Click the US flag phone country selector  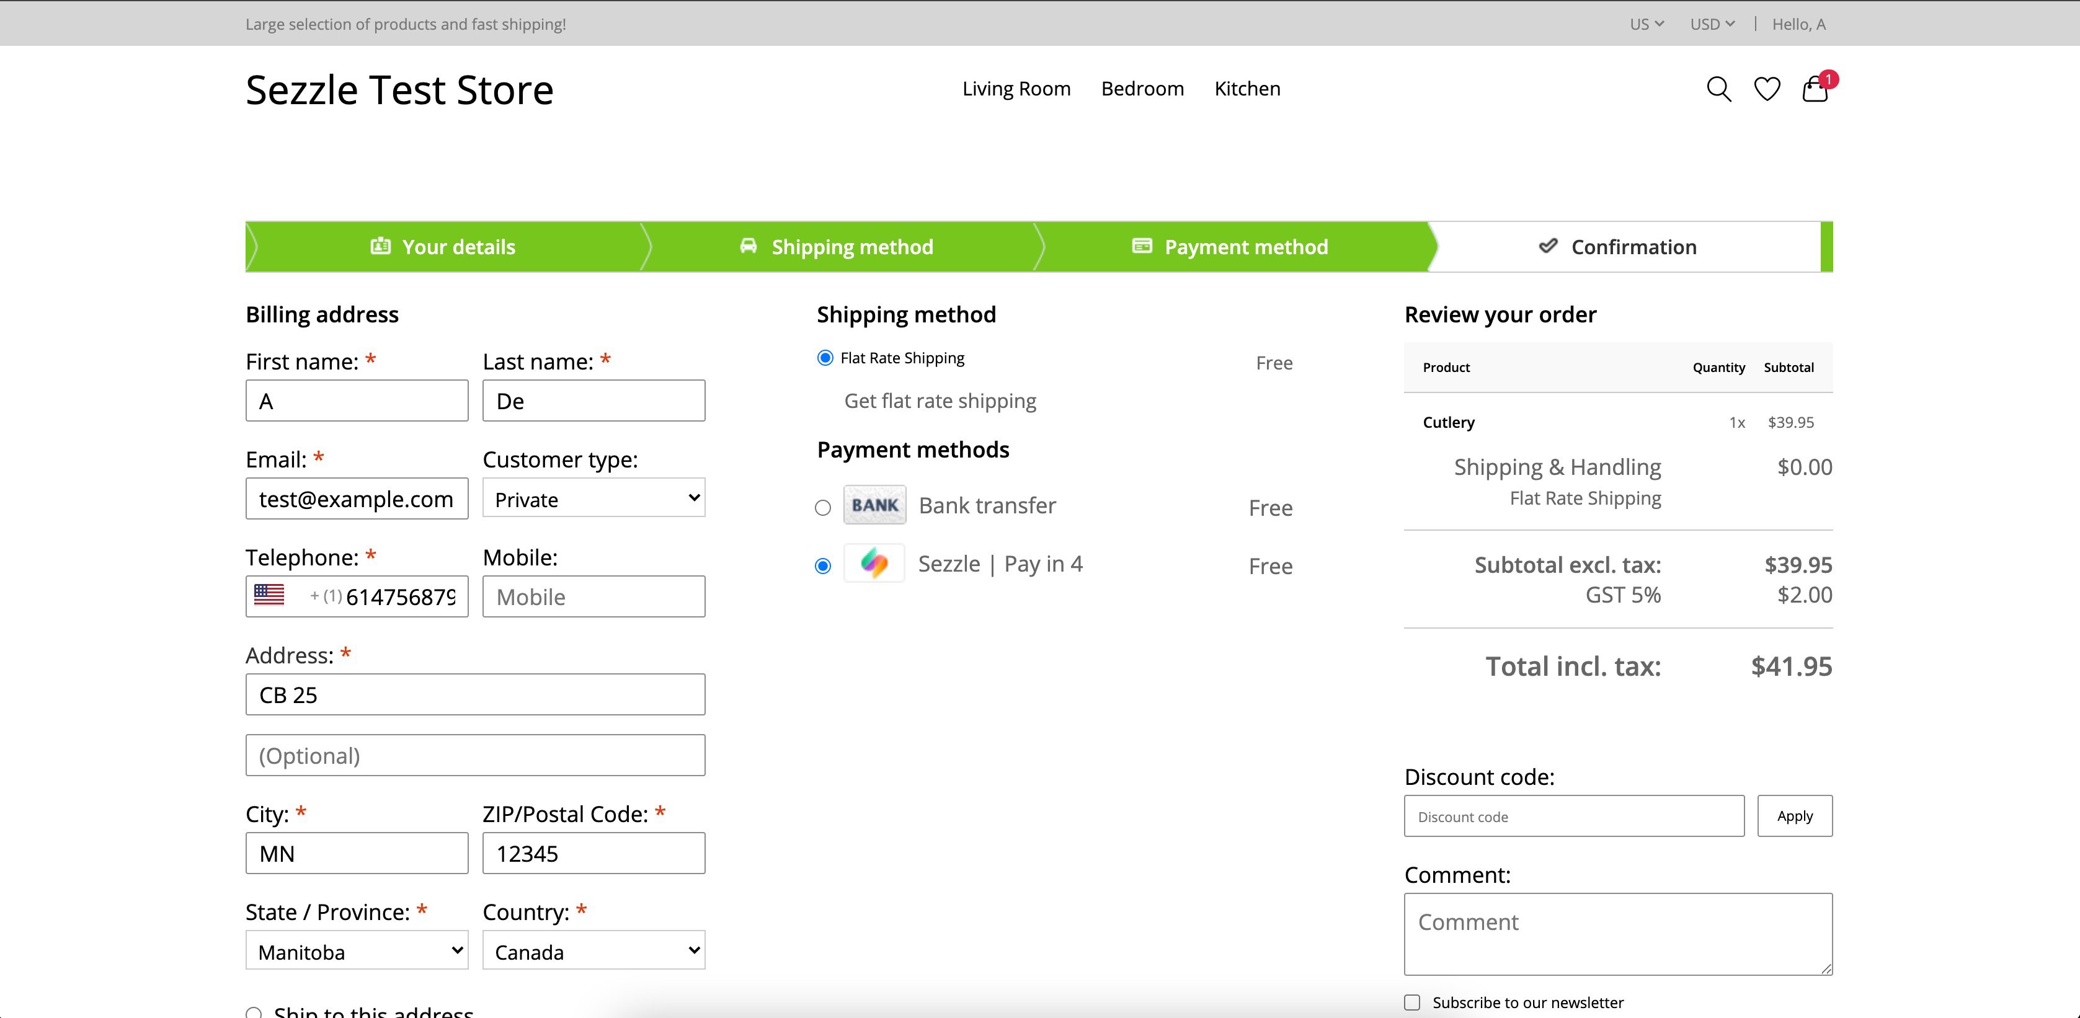coord(270,596)
